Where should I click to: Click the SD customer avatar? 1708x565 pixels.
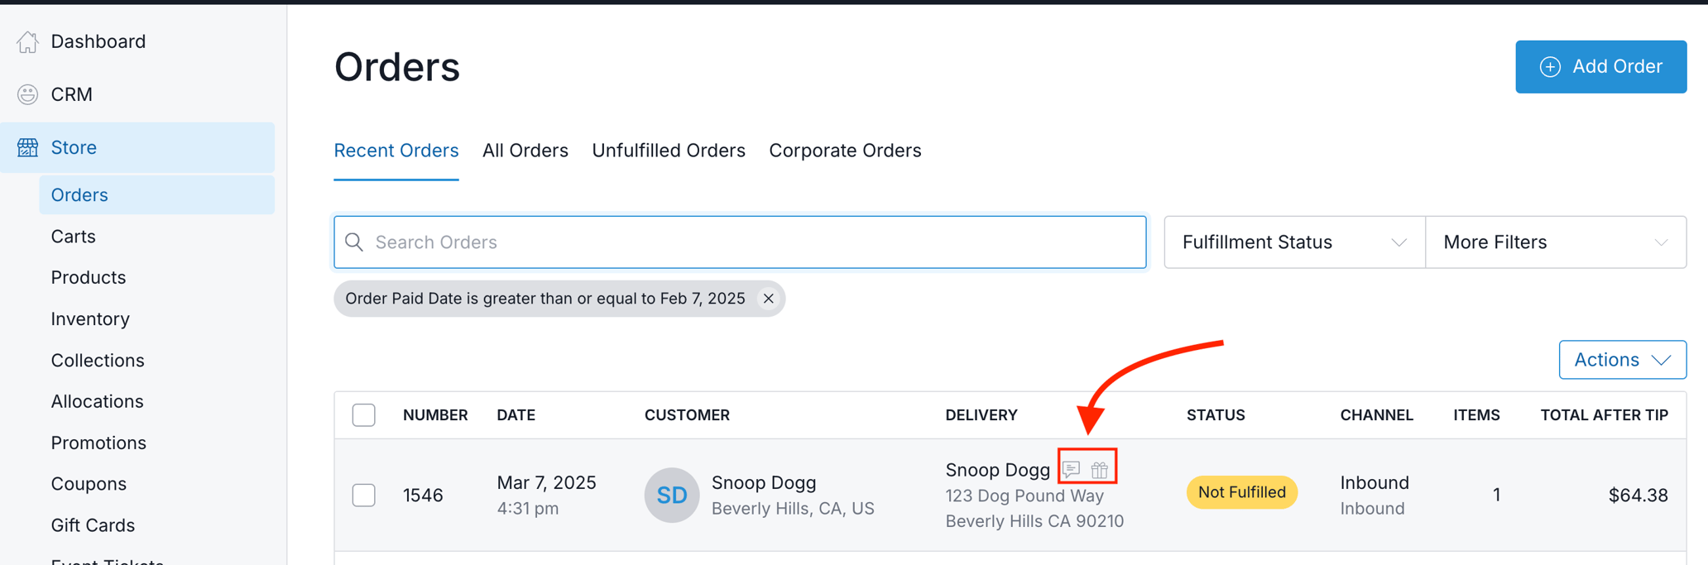click(x=672, y=495)
